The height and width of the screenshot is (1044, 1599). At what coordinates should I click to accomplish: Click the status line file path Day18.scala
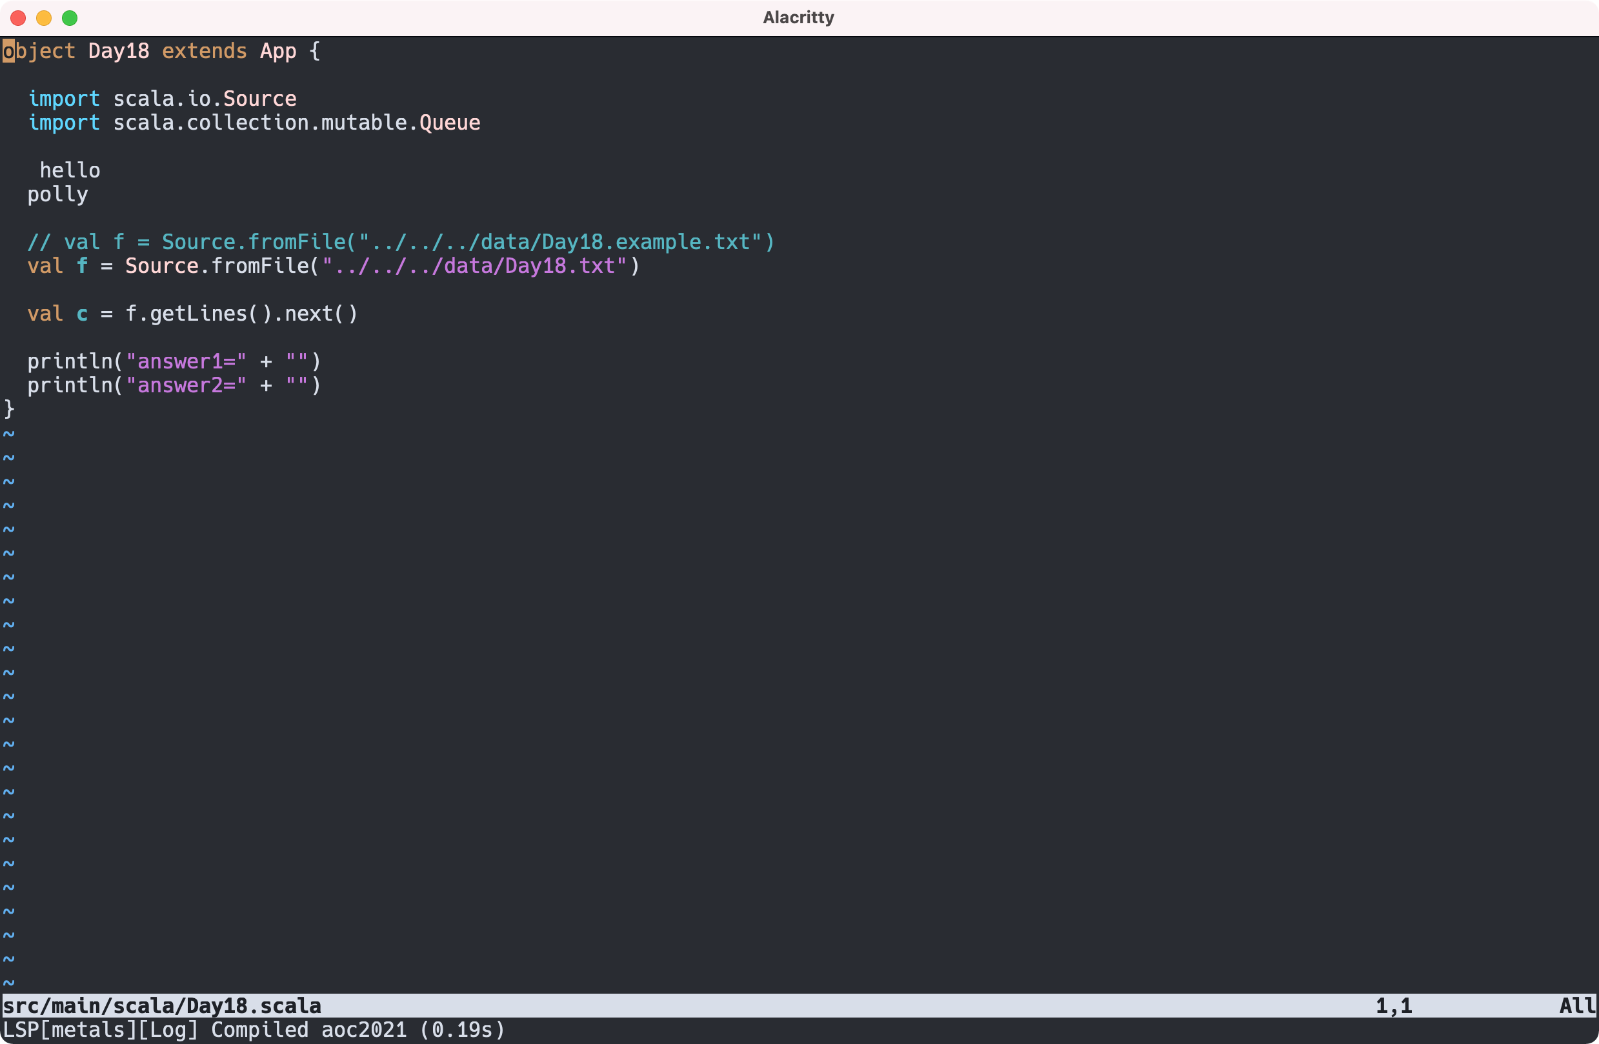[162, 1006]
